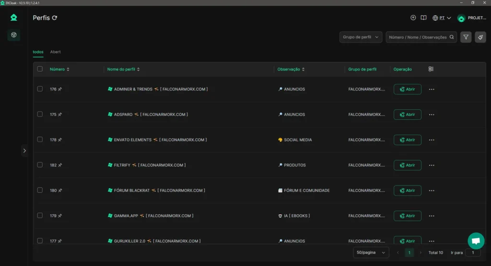Expand the Grupo de perfil dropdown
This screenshot has height=266, width=491.
click(361, 37)
